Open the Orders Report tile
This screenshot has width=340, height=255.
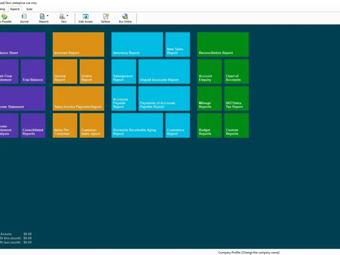click(x=92, y=71)
